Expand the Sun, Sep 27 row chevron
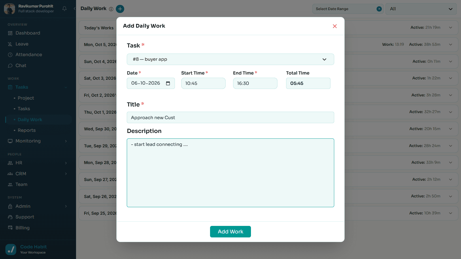The height and width of the screenshot is (259, 461). [x=451, y=180]
